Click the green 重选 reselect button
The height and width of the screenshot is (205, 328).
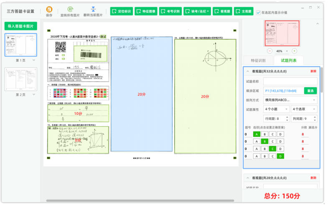pos(310,91)
